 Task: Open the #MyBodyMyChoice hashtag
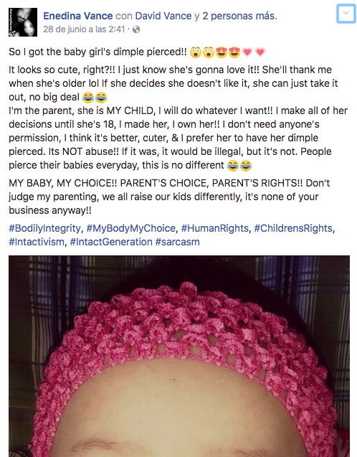pyautogui.click(x=131, y=228)
